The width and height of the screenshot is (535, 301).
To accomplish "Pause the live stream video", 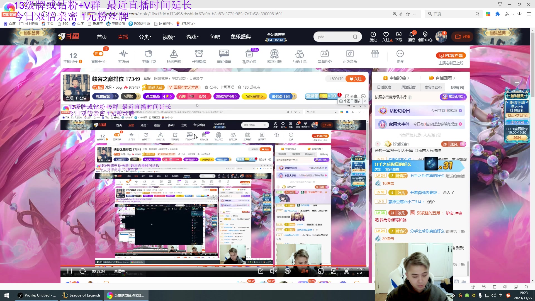I will pyautogui.click(x=70, y=271).
